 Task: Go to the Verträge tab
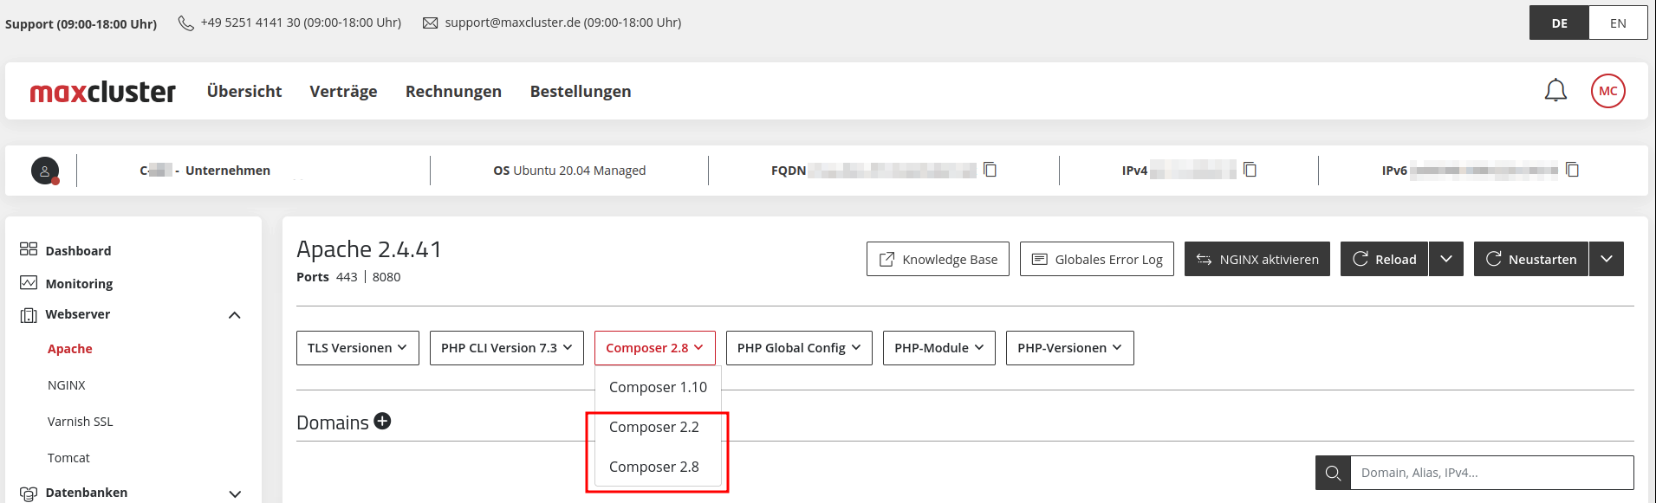coord(343,91)
